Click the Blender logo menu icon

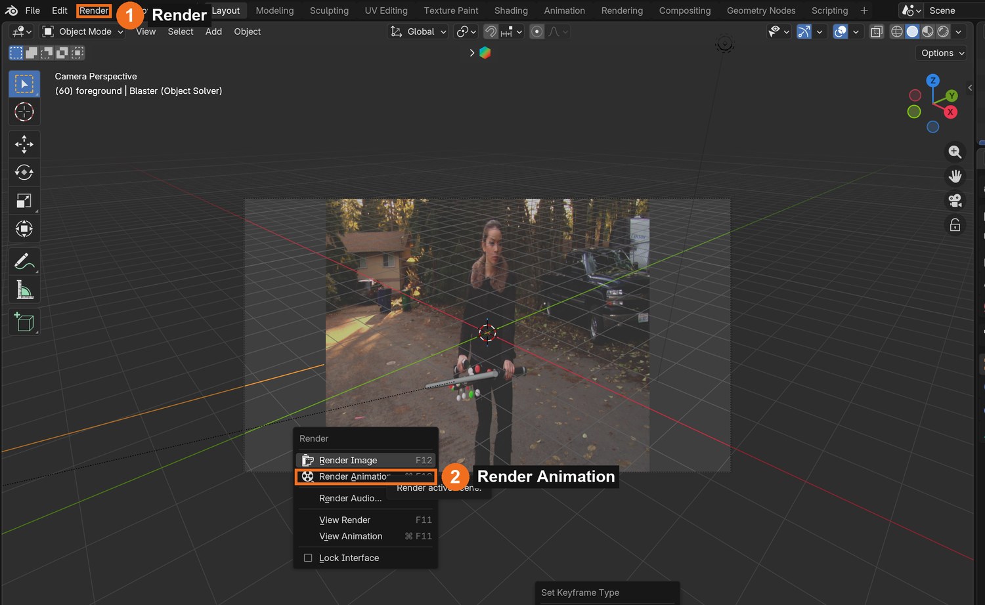(11, 10)
